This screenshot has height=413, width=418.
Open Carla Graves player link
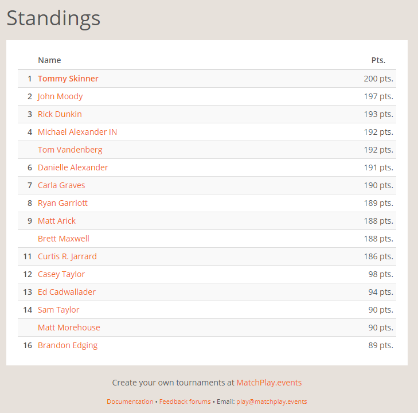pos(61,185)
